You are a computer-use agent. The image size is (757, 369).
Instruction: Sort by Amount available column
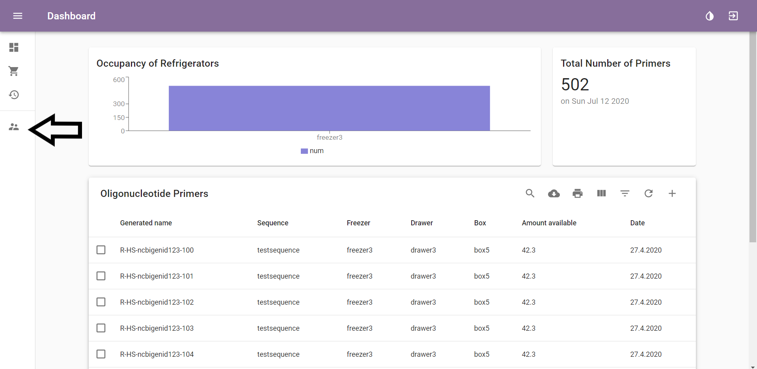pyautogui.click(x=549, y=223)
